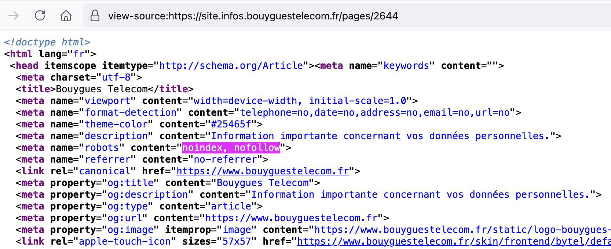Image resolution: width=611 pixels, height=249 pixels.
Task: Click "Bouygues Telecom" inside the title tag
Action: (102, 89)
